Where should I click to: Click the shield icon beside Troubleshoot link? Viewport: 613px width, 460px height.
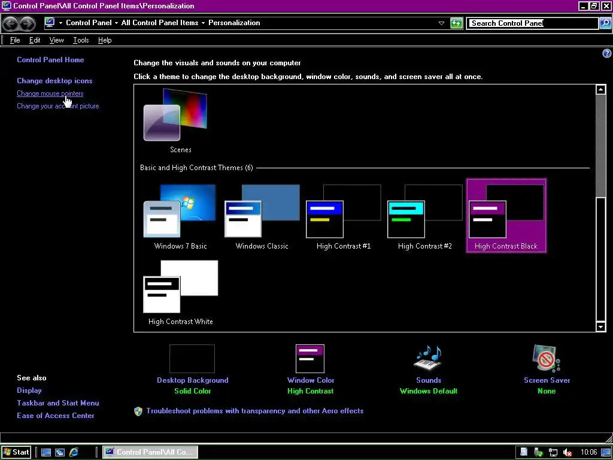coord(138,411)
